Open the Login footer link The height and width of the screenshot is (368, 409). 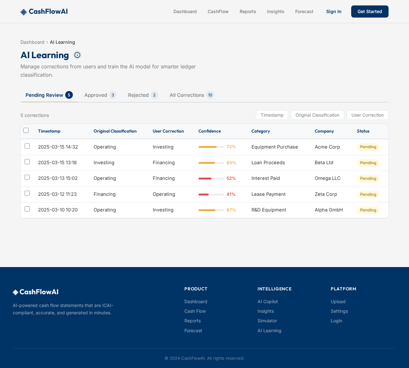(336, 321)
